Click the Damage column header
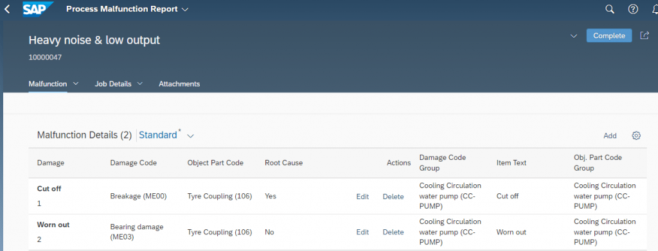Viewport: 658px width, 251px height. pos(51,163)
